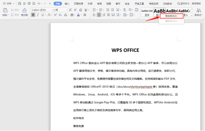205x131 pixels.
Task: Click the command search field
Action: pos(189,4)
